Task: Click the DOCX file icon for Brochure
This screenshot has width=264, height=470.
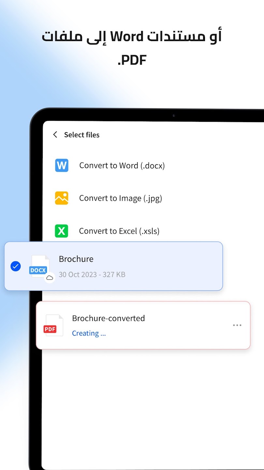Action: pos(40,266)
